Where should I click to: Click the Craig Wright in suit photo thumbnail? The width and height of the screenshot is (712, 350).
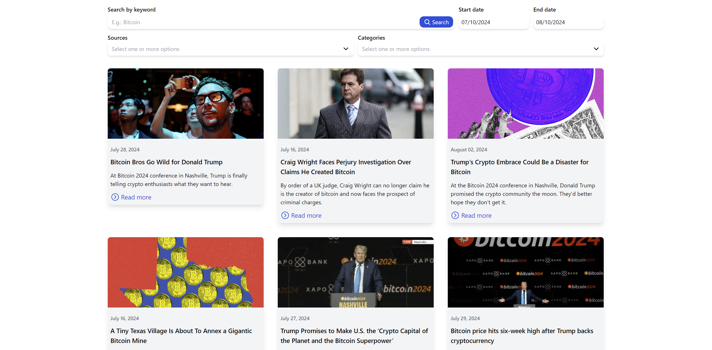pos(356,104)
